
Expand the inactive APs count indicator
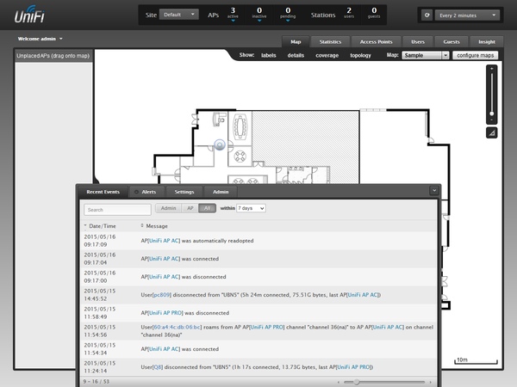pyautogui.click(x=259, y=15)
